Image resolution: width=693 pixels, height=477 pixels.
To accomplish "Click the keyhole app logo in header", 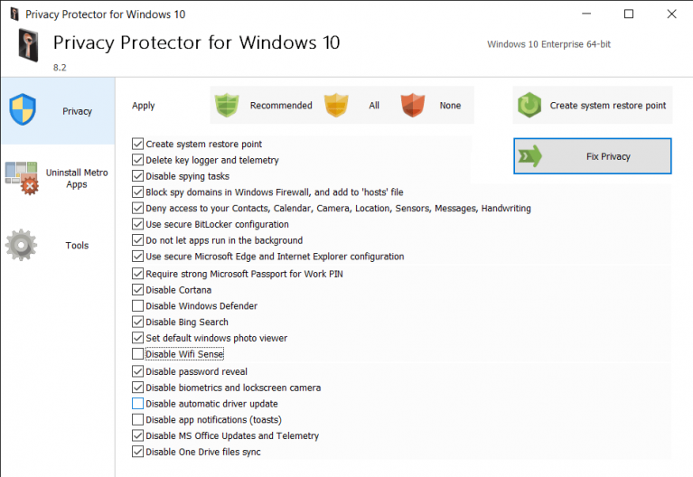I will [28, 45].
